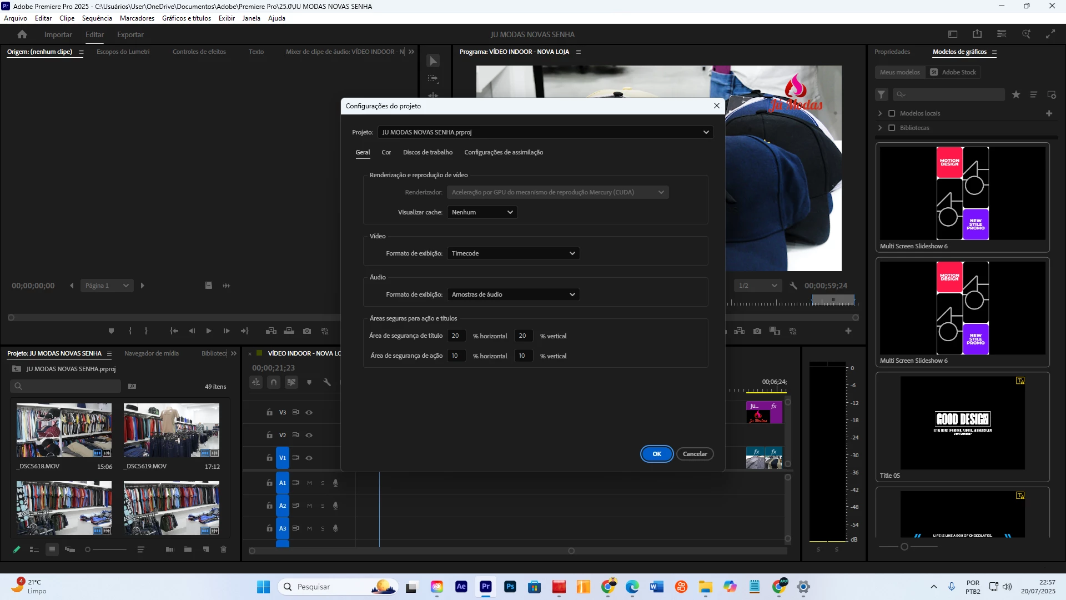The width and height of the screenshot is (1066, 600).
Task: Click the favorites star in Graphics Templates
Action: point(1016,94)
